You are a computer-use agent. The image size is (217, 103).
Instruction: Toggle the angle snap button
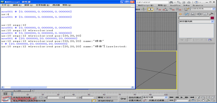(x=165, y=9)
